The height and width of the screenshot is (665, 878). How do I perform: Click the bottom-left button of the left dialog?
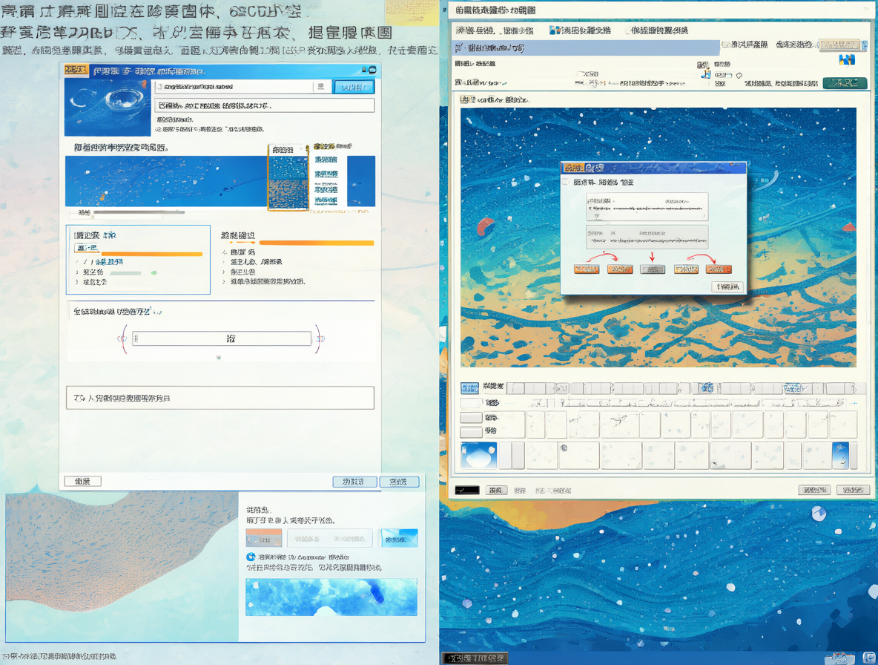(83, 481)
